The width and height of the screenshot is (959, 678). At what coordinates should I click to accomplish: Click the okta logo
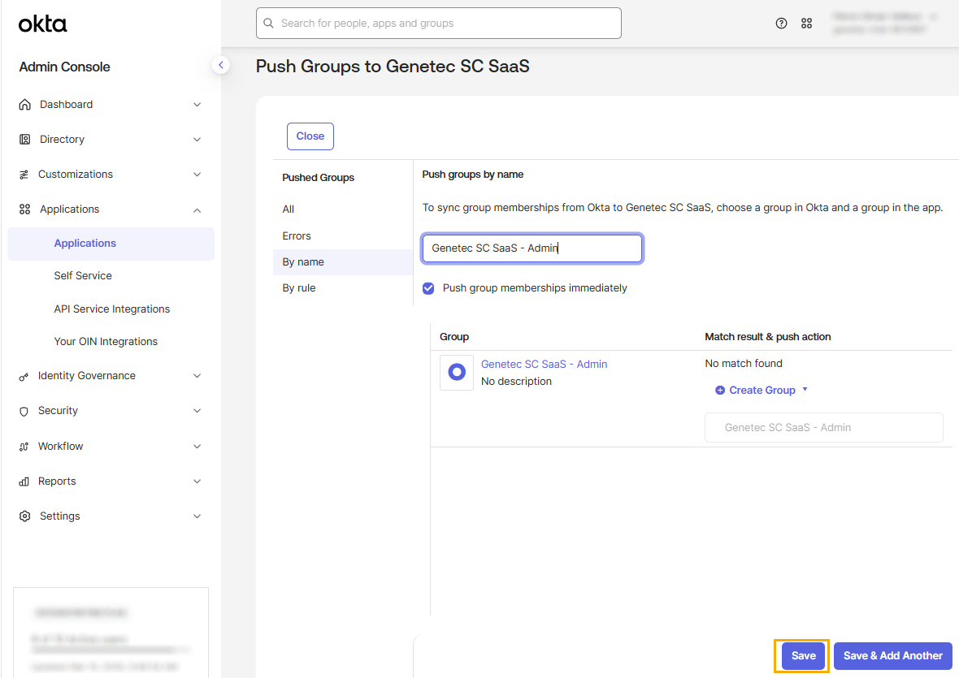(42, 24)
